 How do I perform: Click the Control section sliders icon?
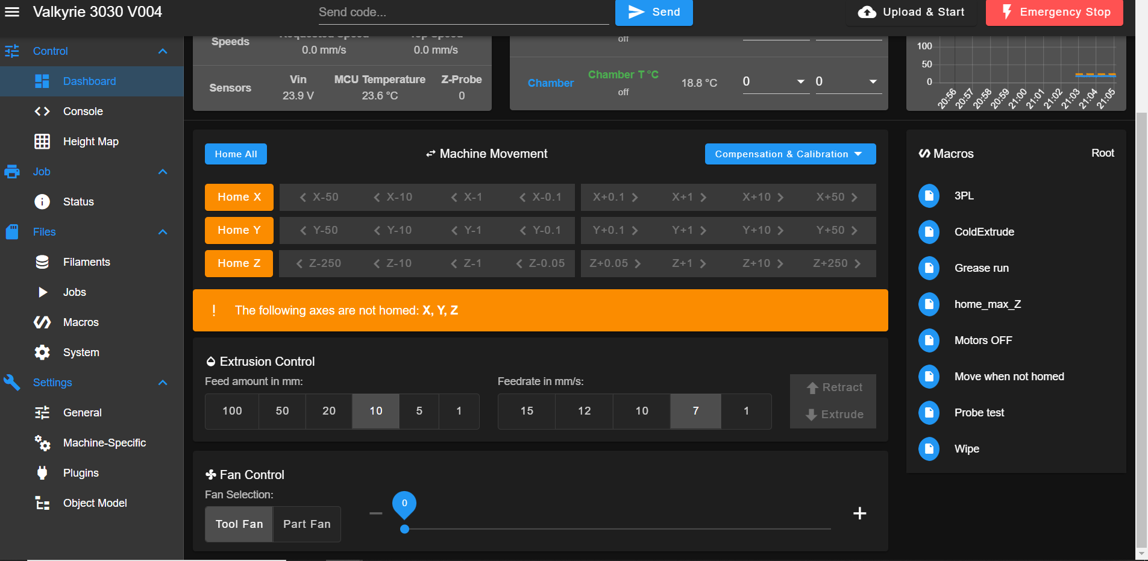12,51
